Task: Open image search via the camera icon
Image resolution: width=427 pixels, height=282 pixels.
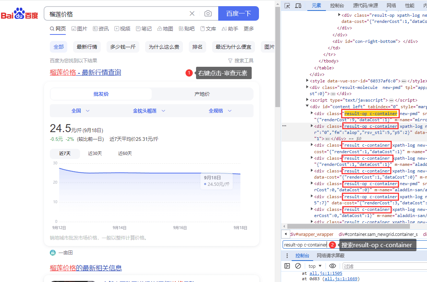Action: (208, 13)
